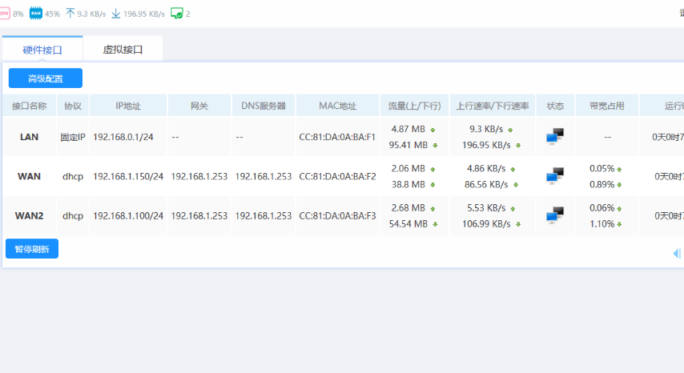Image resolution: width=684 pixels, height=373 pixels.
Task: Click green down arrow beside 54.54 MB
Action: coord(435,224)
